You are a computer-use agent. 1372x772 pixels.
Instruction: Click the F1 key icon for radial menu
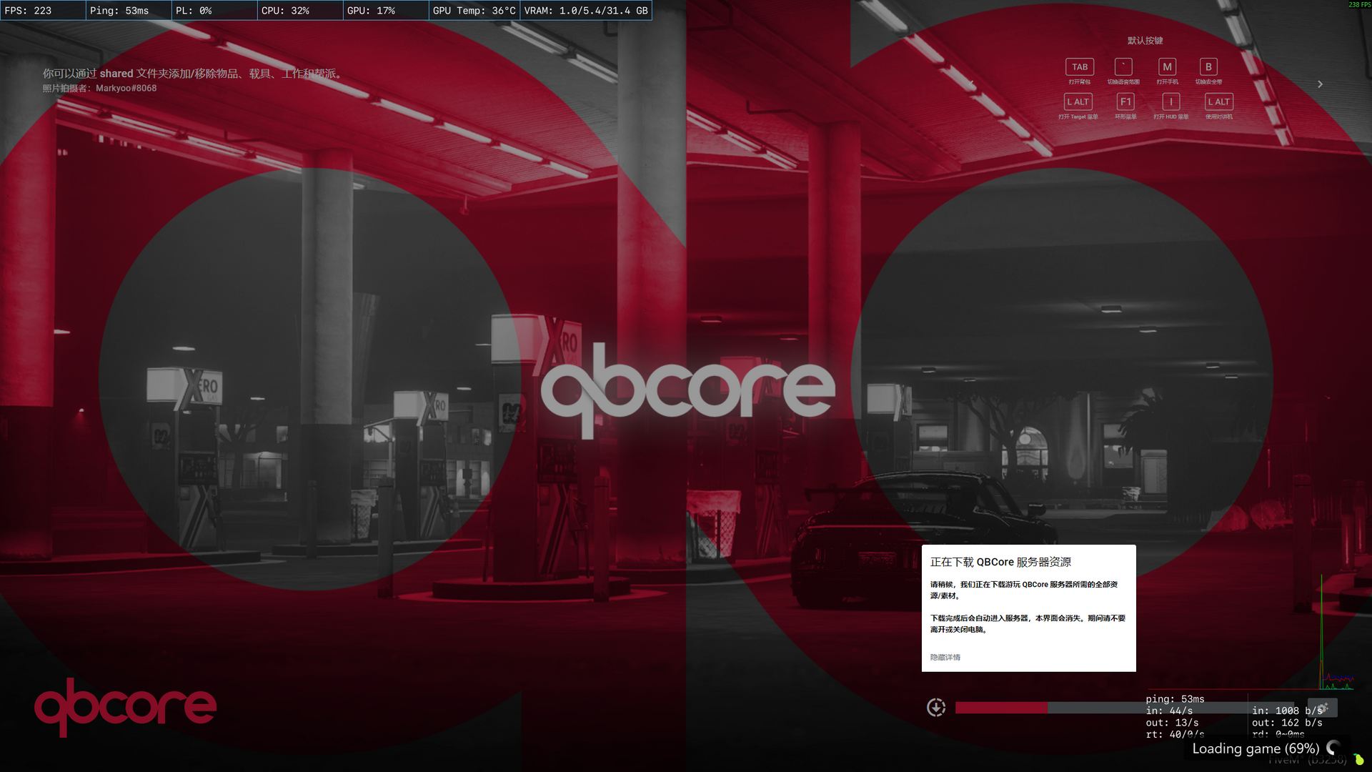click(x=1125, y=102)
